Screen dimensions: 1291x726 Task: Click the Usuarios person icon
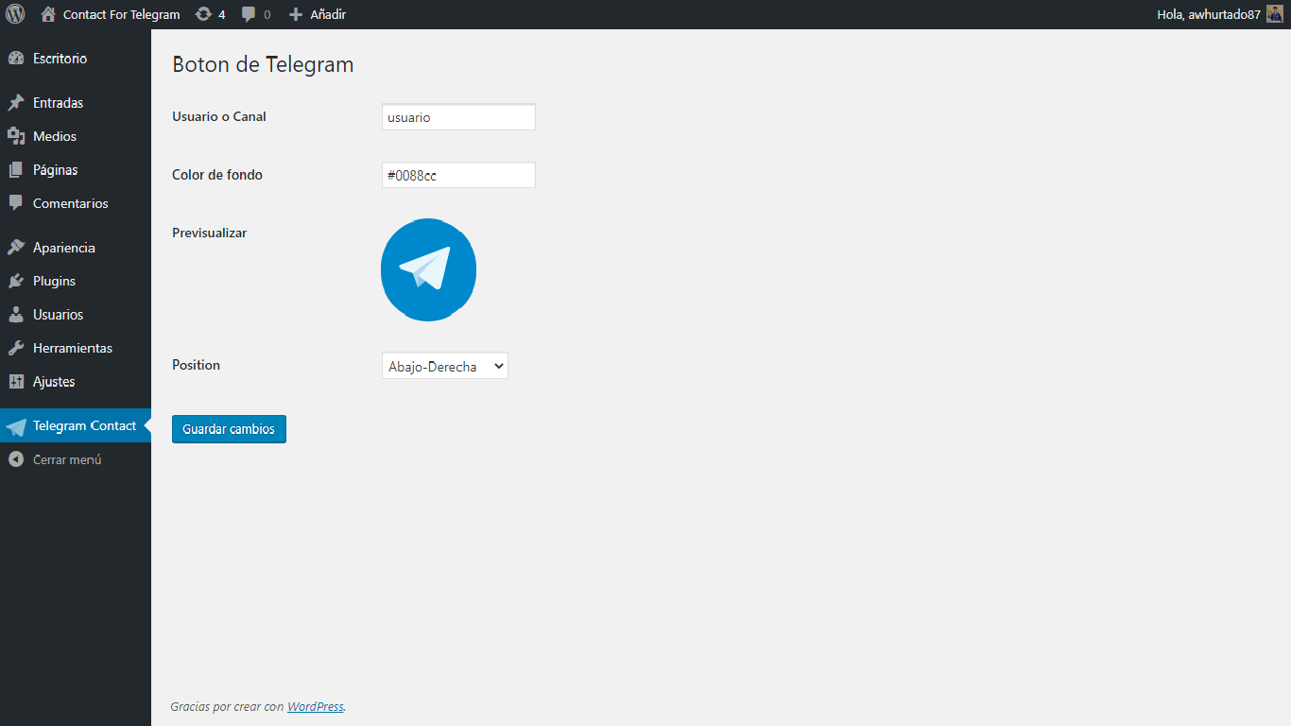pyautogui.click(x=16, y=315)
